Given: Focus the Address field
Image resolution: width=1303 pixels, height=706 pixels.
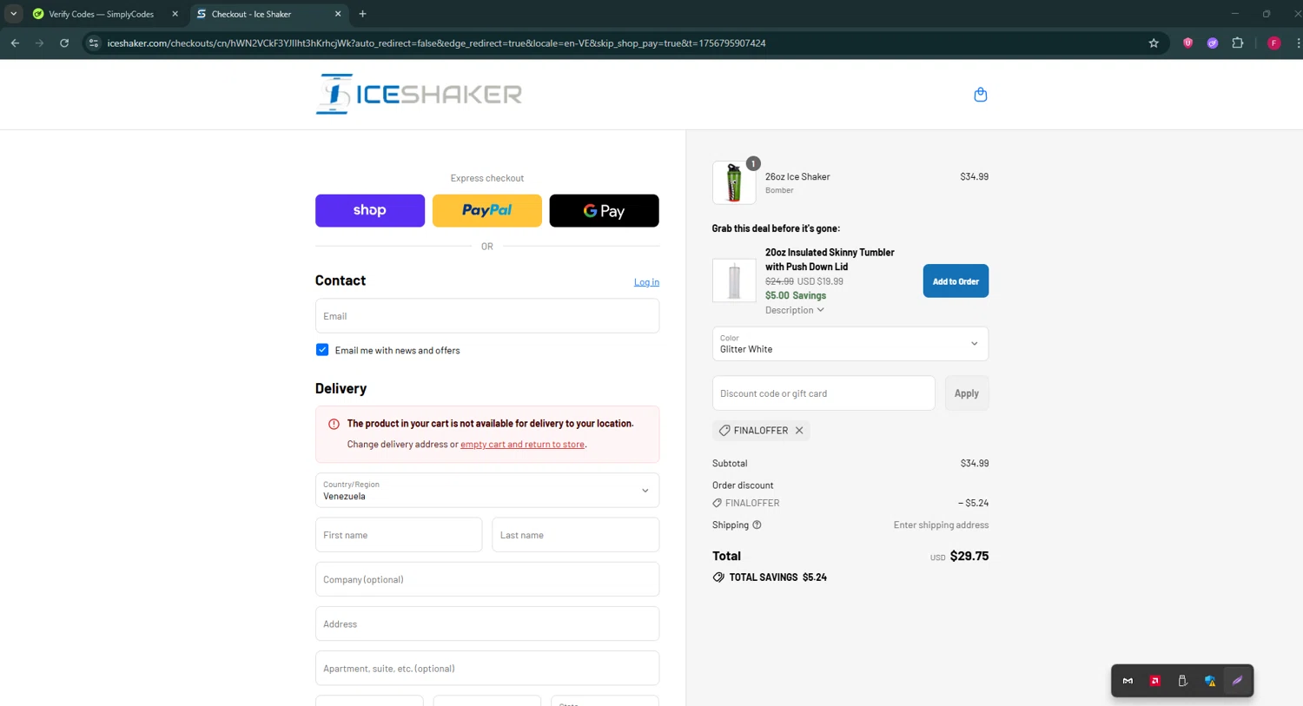Looking at the screenshot, I should (x=487, y=624).
